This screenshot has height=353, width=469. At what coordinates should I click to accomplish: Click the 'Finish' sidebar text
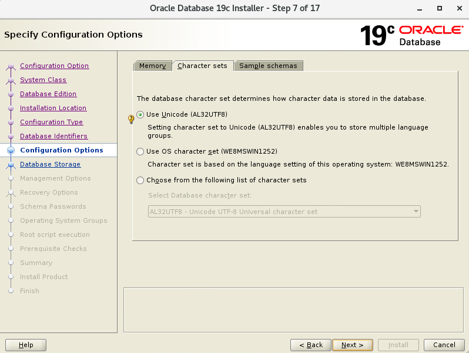point(29,291)
